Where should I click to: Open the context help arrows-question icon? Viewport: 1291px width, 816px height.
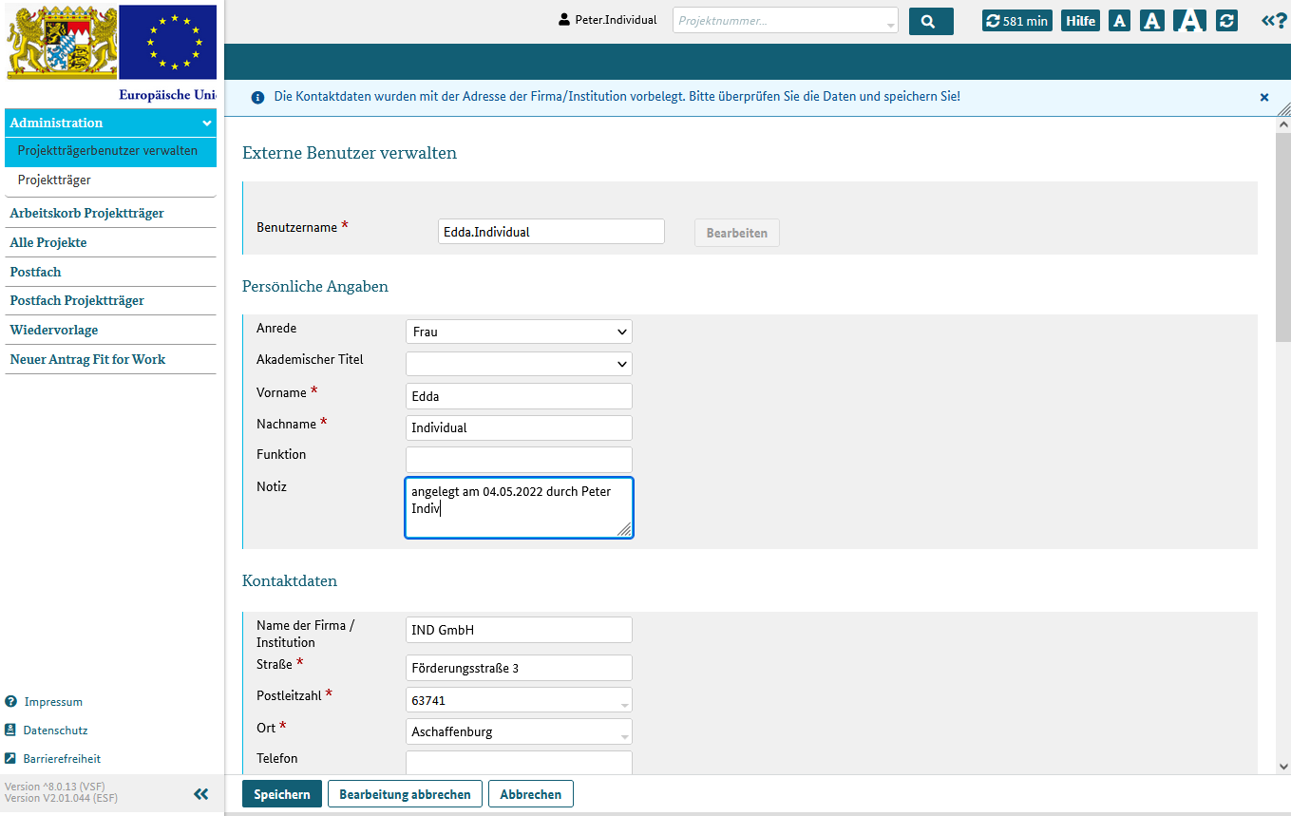[x=1274, y=21]
